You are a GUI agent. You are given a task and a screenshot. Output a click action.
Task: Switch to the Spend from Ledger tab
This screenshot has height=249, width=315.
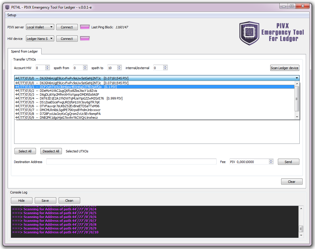pyautogui.click(x=24, y=51)
